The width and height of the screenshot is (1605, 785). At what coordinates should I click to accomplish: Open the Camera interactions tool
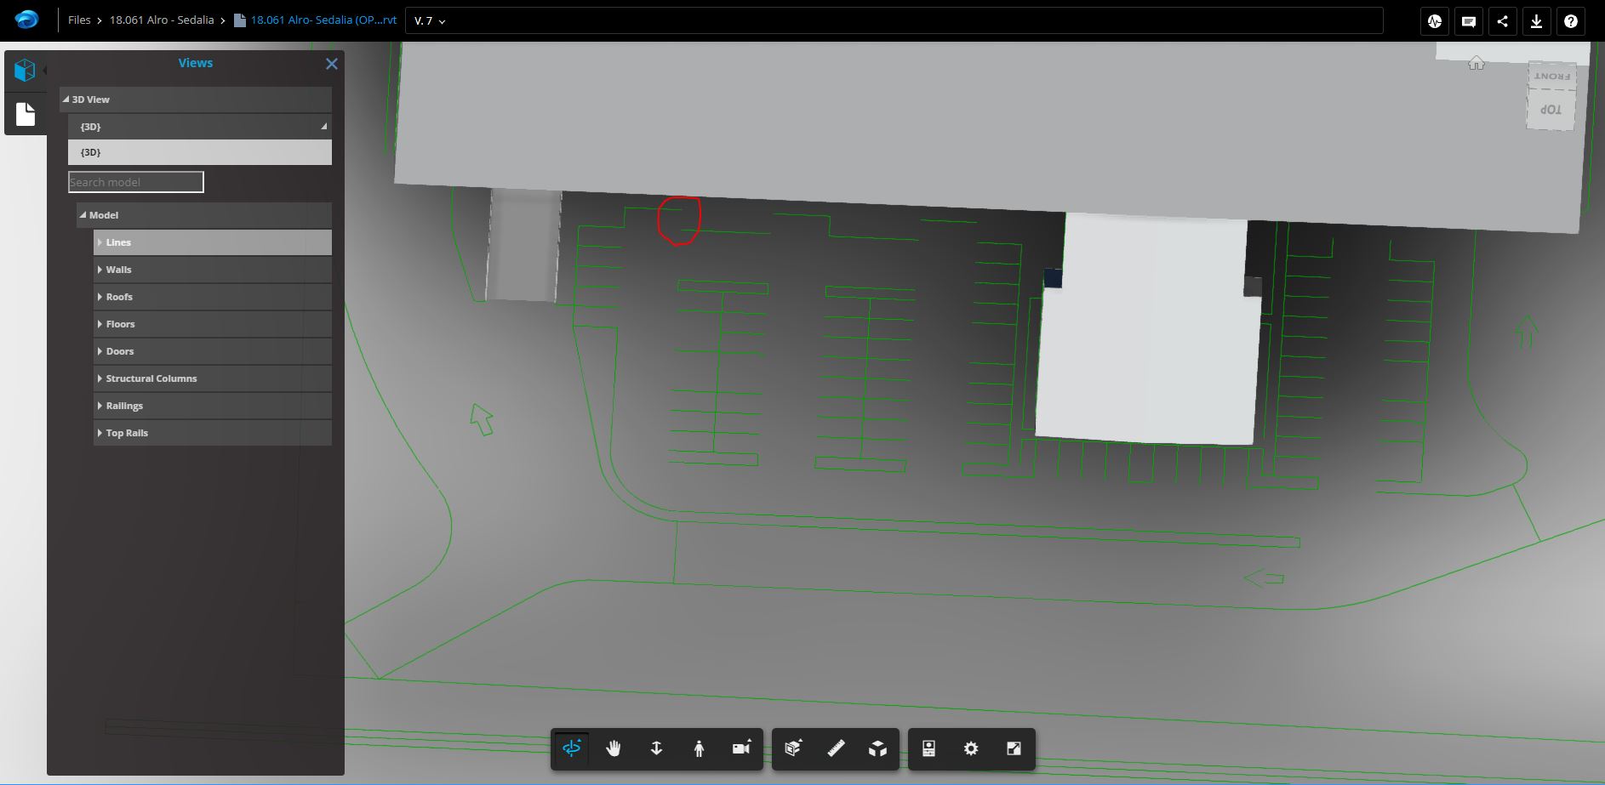click(x=740, y=748)
